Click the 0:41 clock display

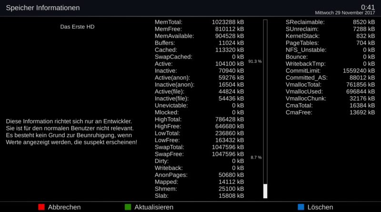pos(368,7)
